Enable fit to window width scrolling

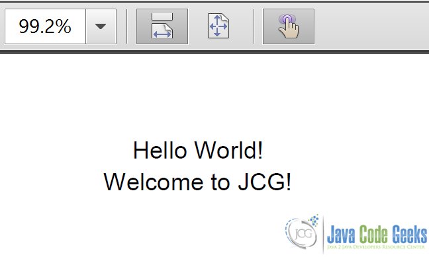click(162, 26)
